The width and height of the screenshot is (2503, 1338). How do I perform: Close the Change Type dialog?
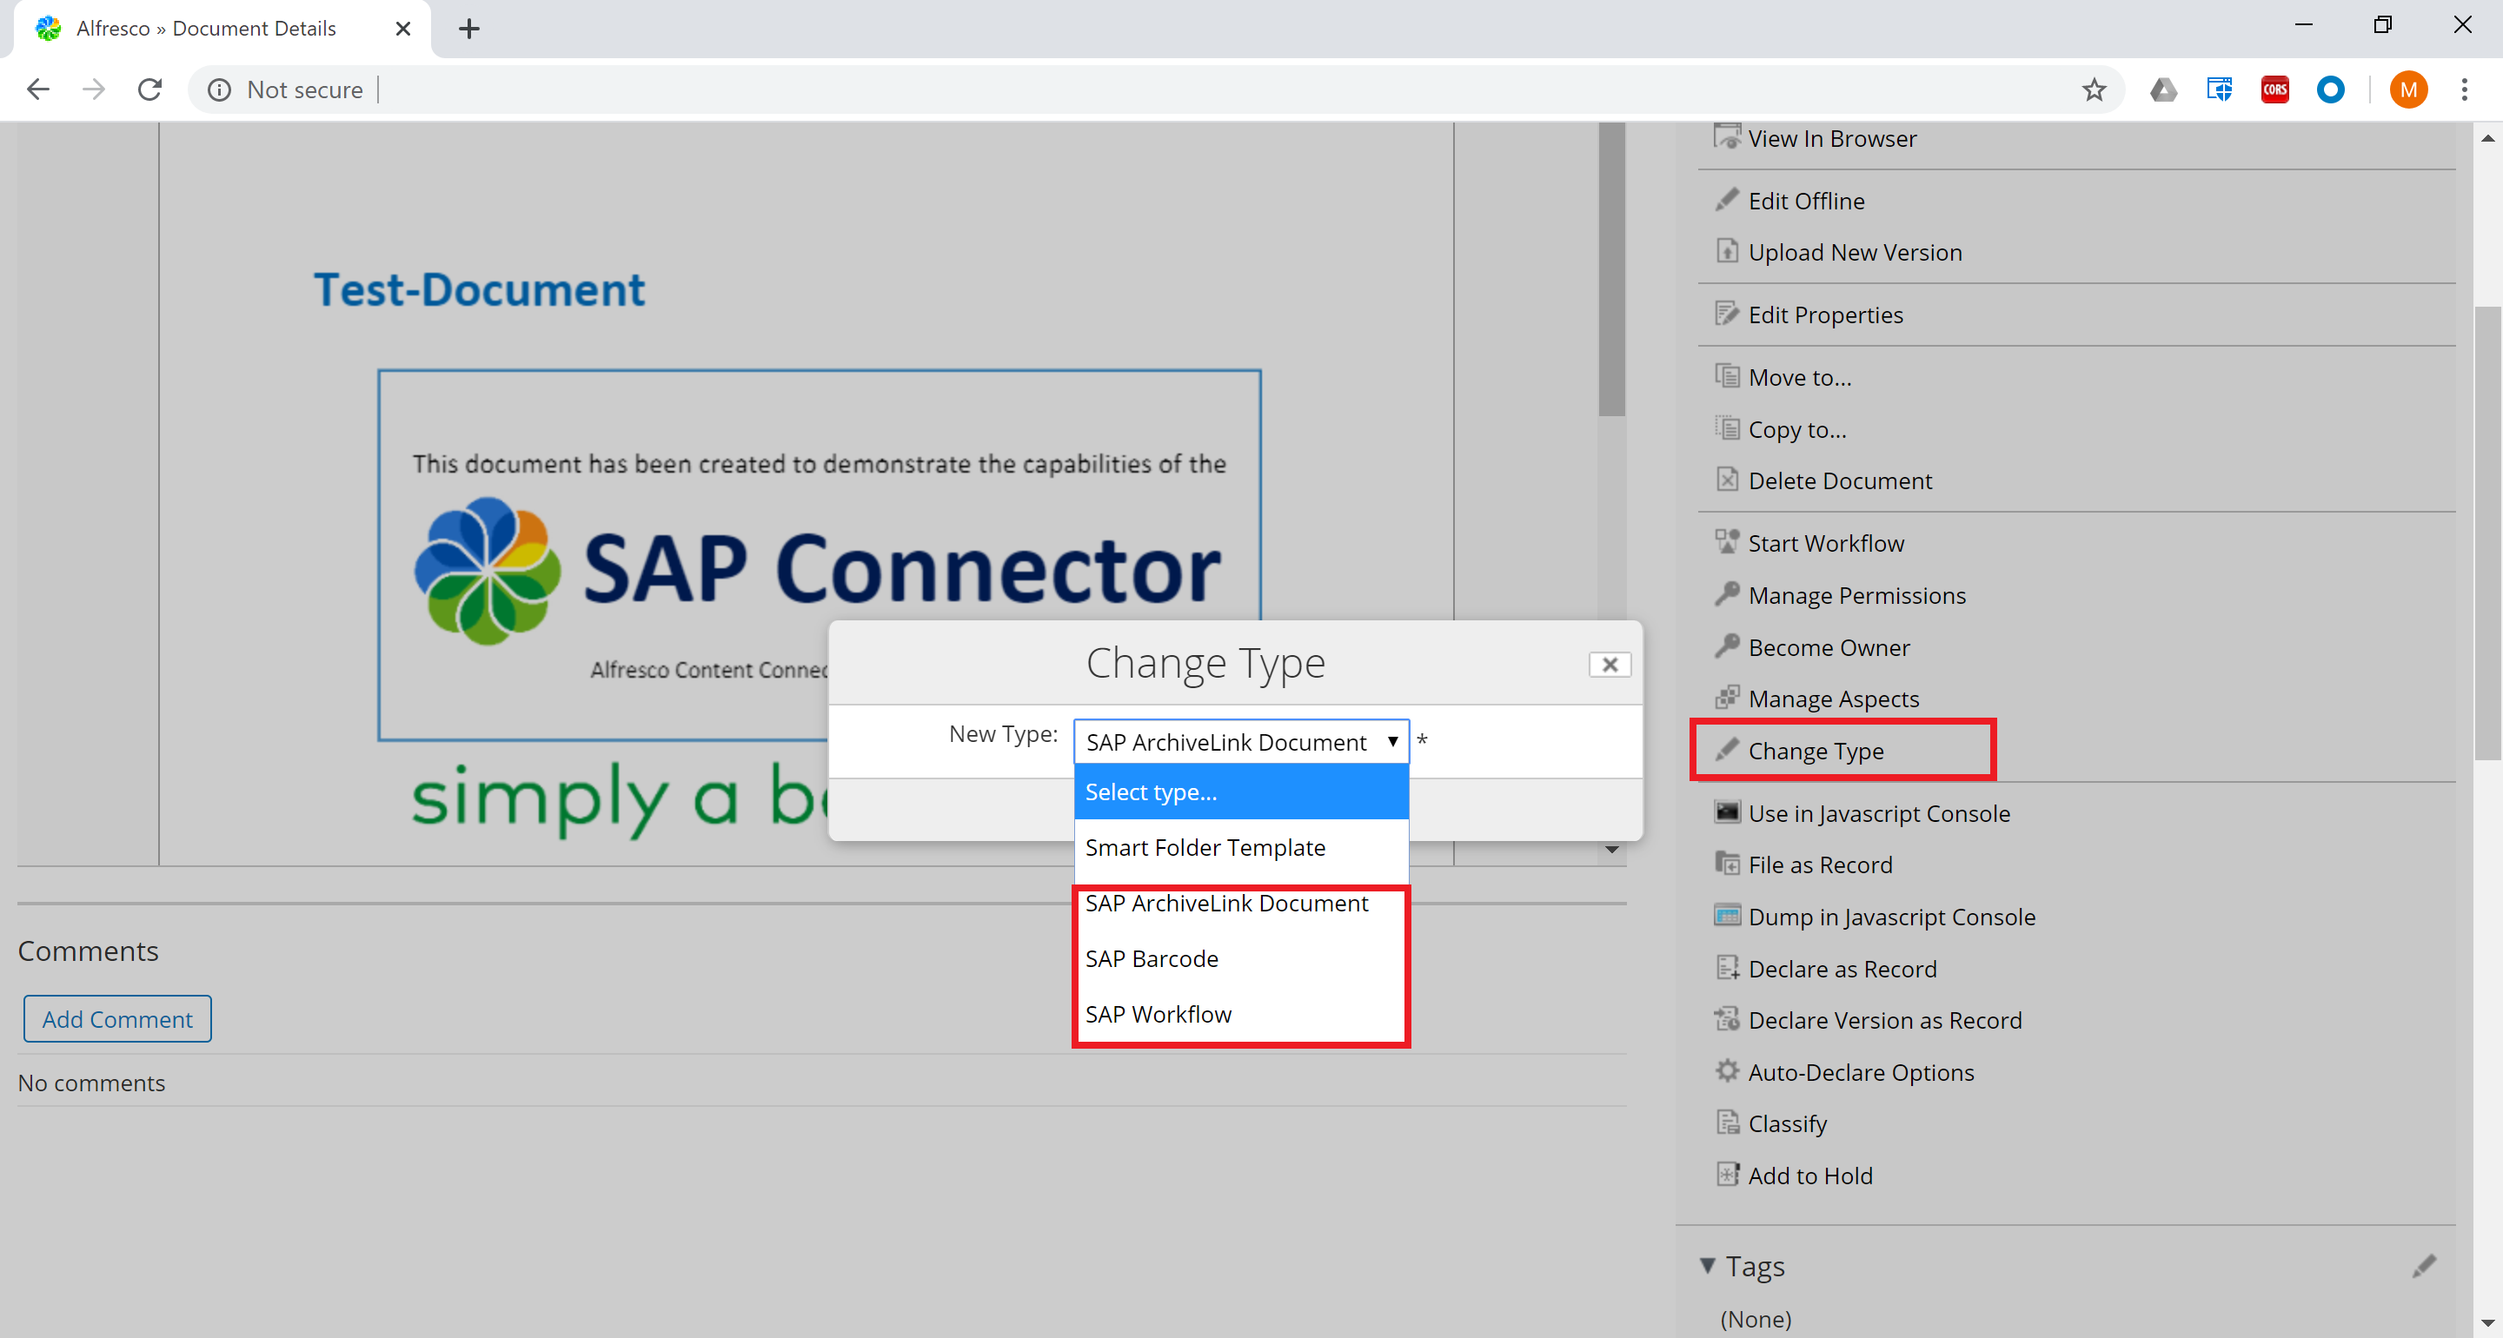point(1610,665)
